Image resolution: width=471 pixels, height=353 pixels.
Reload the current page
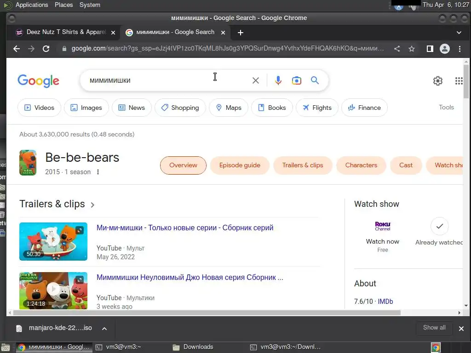(x=46, y=49)
